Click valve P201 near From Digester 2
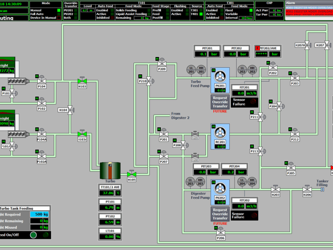Image resolution: width=333 pixels, height=250 pixels. click(164, 133)
